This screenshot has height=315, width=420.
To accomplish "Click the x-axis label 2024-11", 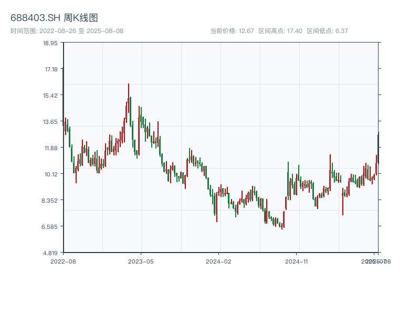I will tap(297, 261).
